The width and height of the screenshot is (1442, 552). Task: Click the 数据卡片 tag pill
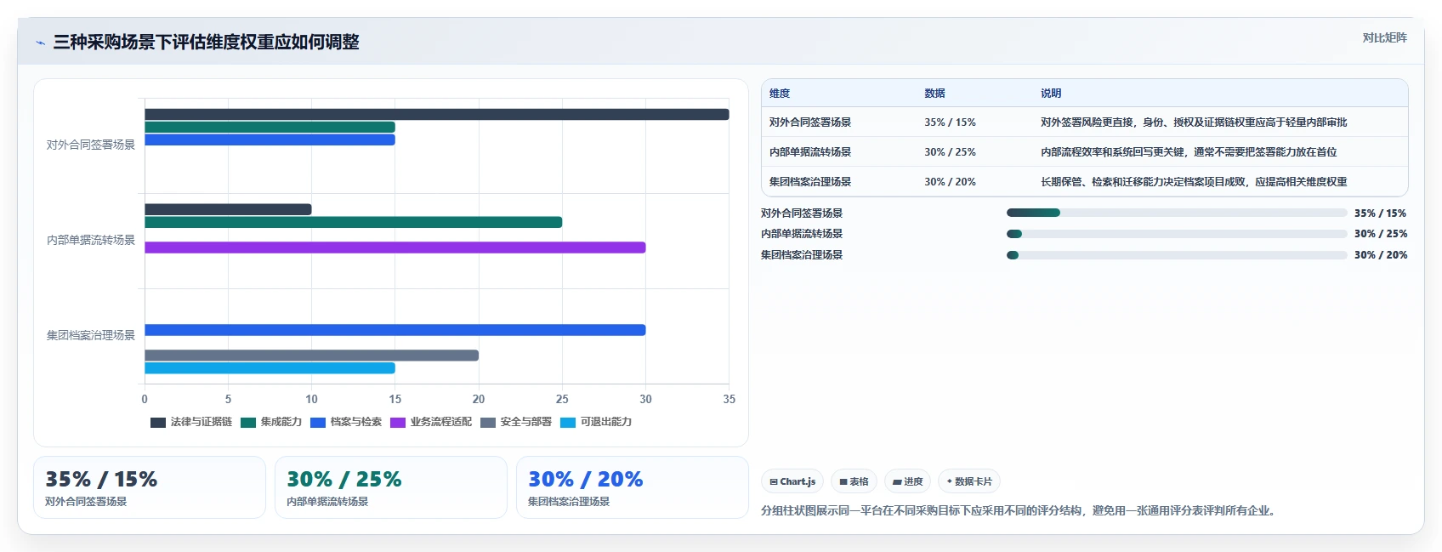969,481
